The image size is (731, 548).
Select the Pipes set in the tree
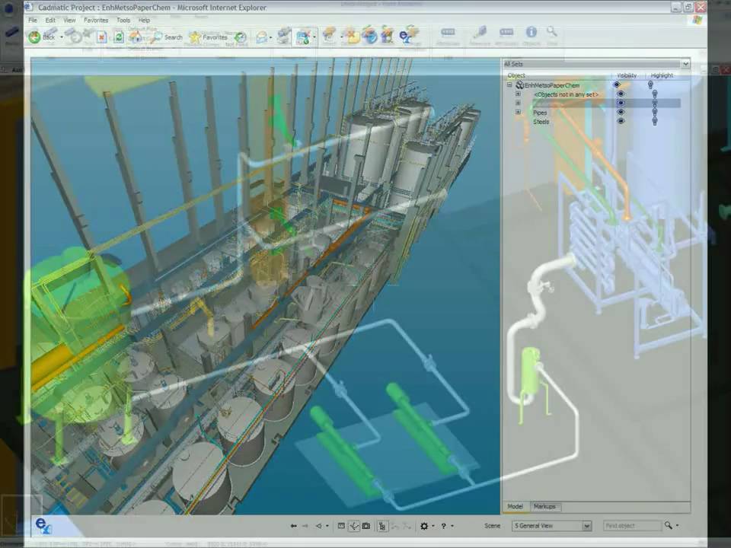pos(540,113)
